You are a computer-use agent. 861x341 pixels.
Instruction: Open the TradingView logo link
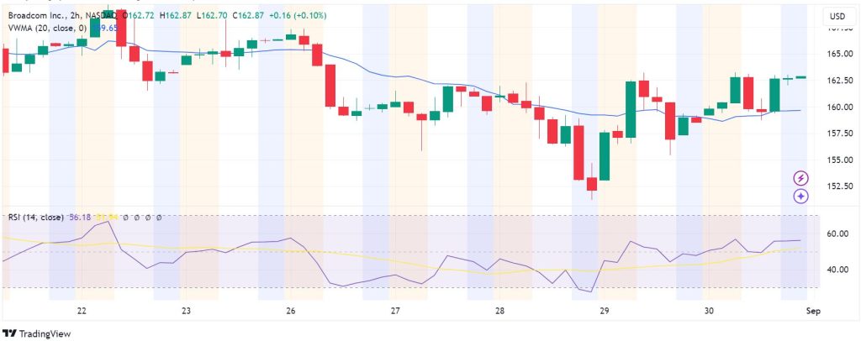coord(37,333)
